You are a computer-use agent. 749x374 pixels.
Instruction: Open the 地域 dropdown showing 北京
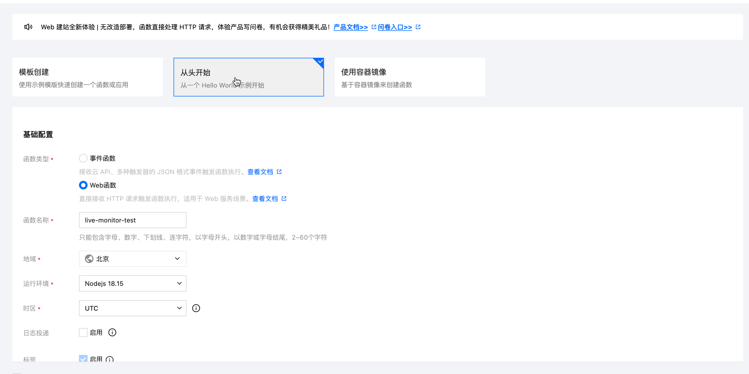tap(133, 259)
